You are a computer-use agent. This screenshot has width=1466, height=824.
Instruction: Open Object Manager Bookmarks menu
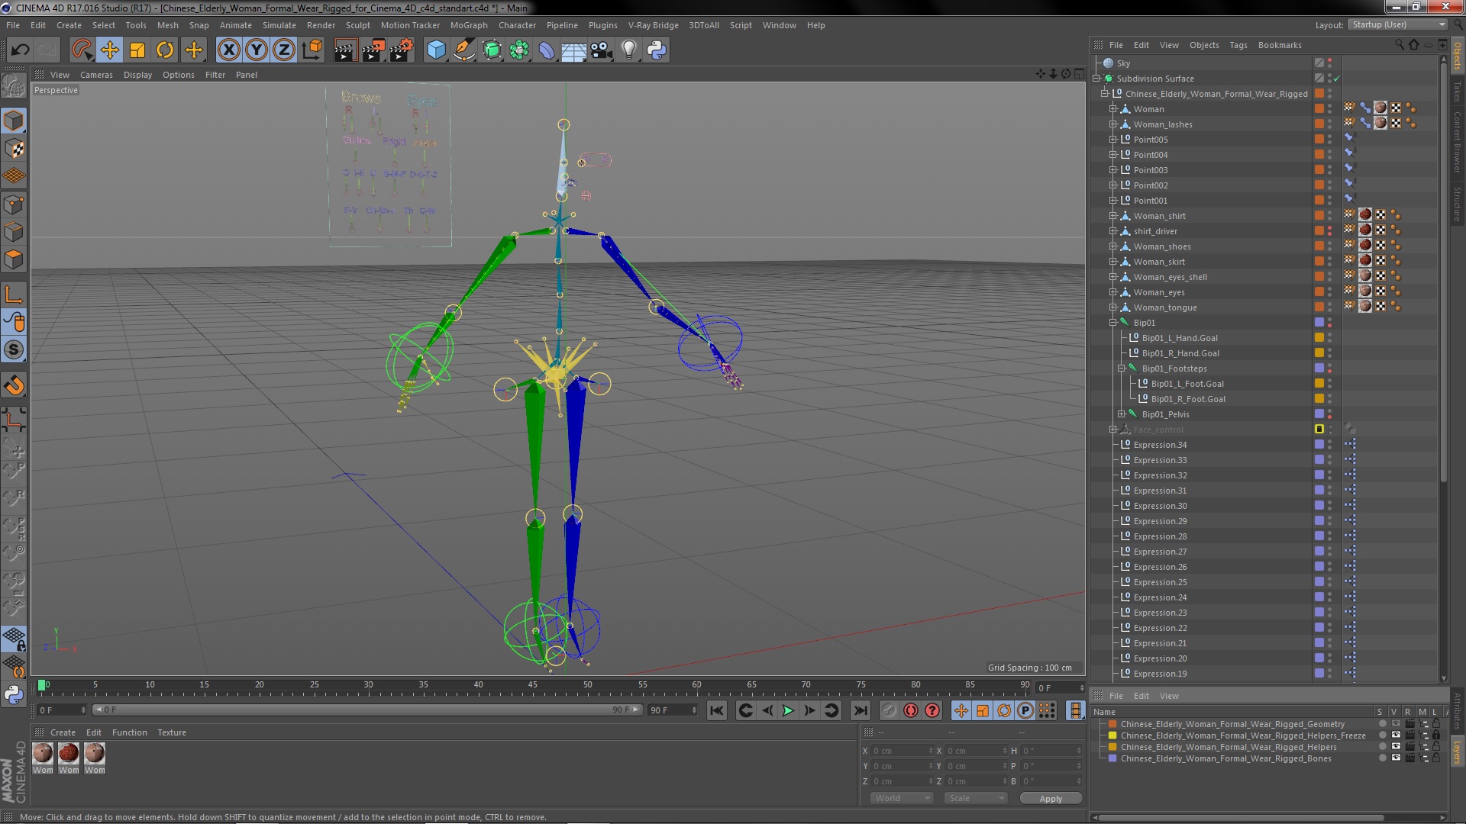pos(1280,45)
